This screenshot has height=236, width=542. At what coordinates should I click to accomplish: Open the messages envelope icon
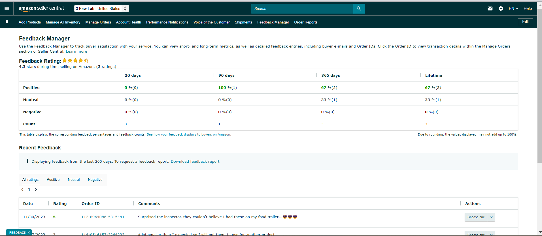490,8
